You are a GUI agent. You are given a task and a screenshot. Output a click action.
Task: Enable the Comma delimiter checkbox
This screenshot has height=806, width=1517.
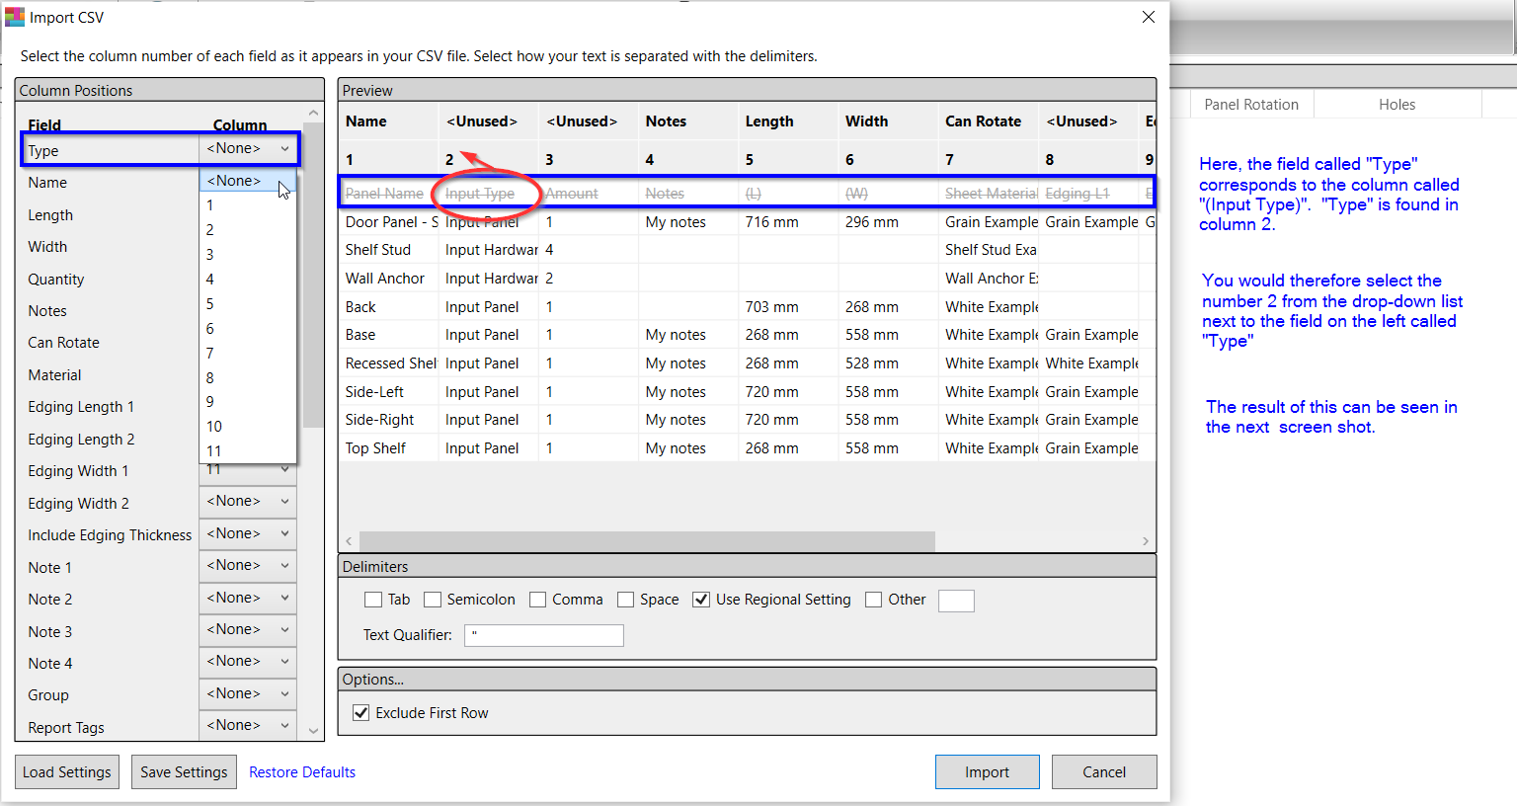pyautogui.click(x=538, y=600)
